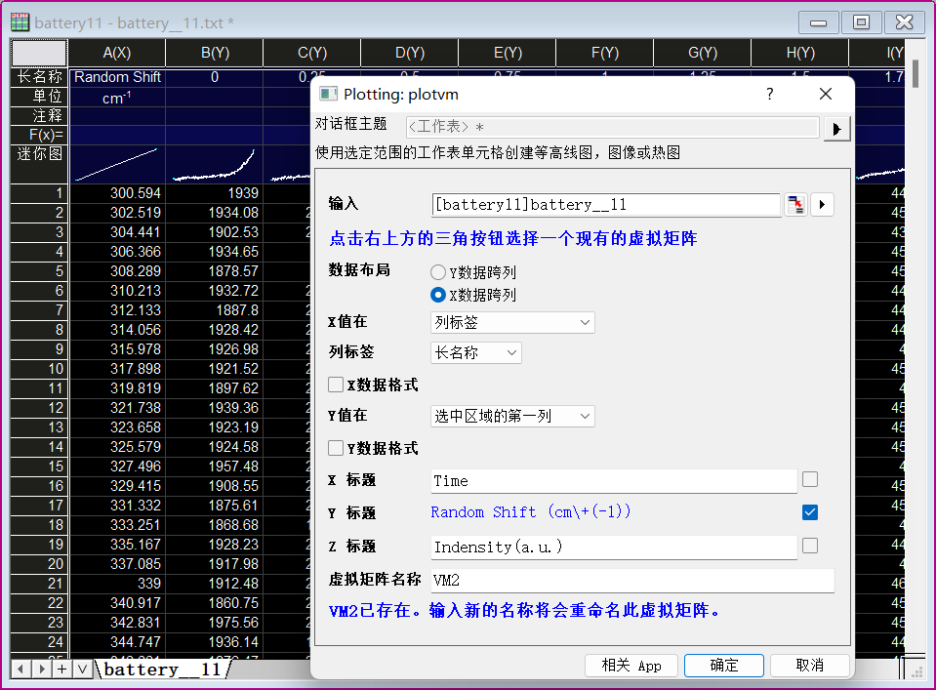Viewport: 936px width, 690px height.
Task: Select the X数据跨列 radio option
Action: [438, 294]
